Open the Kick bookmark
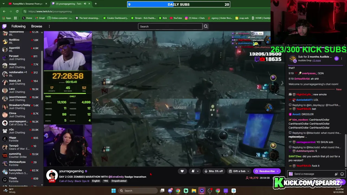347x195 pixels. point(163,18)
